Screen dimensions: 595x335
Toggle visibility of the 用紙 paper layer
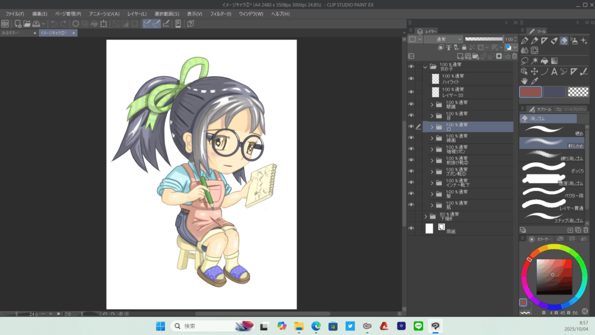(411, 229)
